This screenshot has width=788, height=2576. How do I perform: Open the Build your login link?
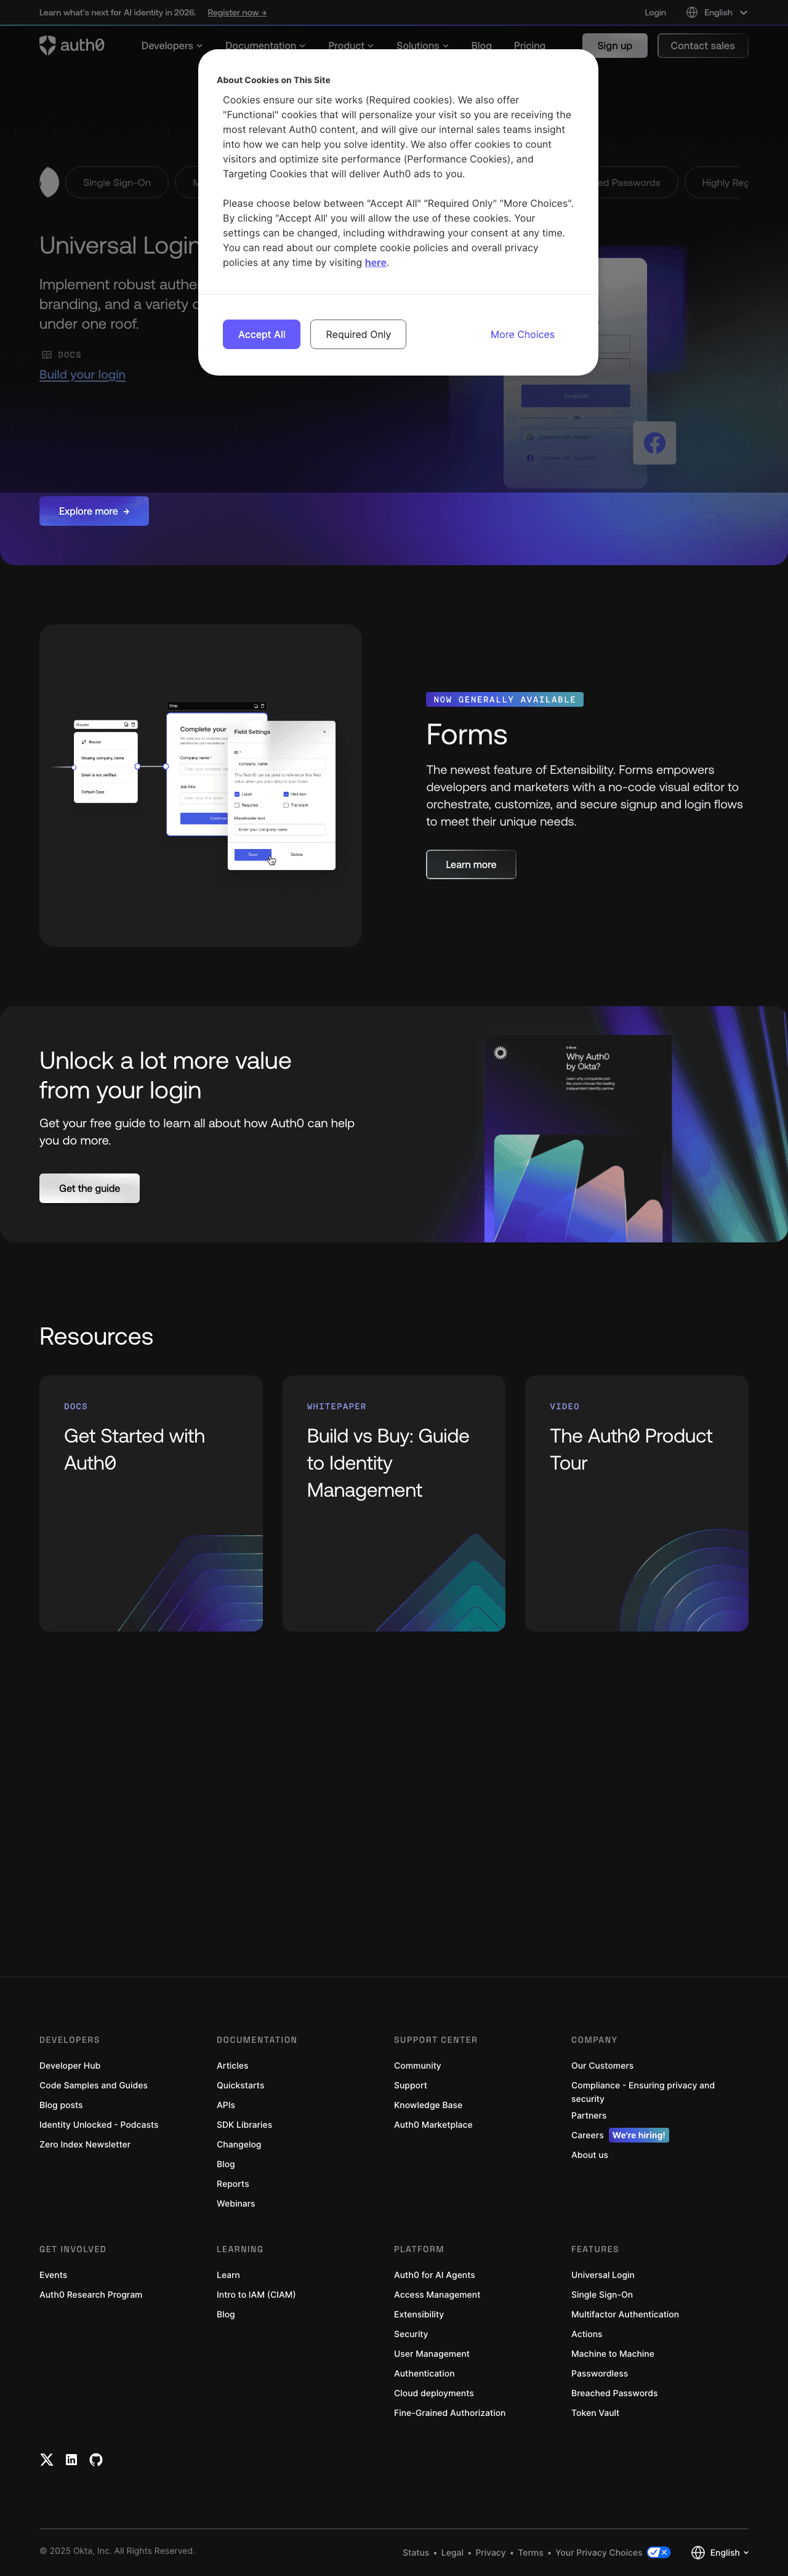click(x=82, y=375)
